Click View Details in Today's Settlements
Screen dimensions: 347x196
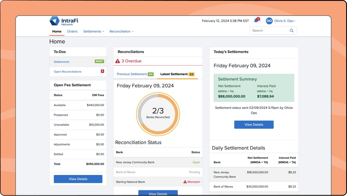point(254,125)
